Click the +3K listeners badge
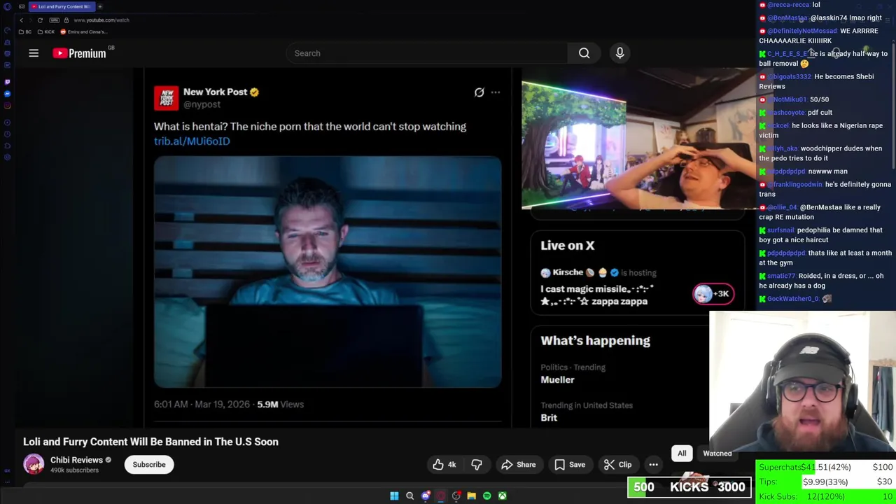The width and height of the screenshot is (896, 504). 713,294
